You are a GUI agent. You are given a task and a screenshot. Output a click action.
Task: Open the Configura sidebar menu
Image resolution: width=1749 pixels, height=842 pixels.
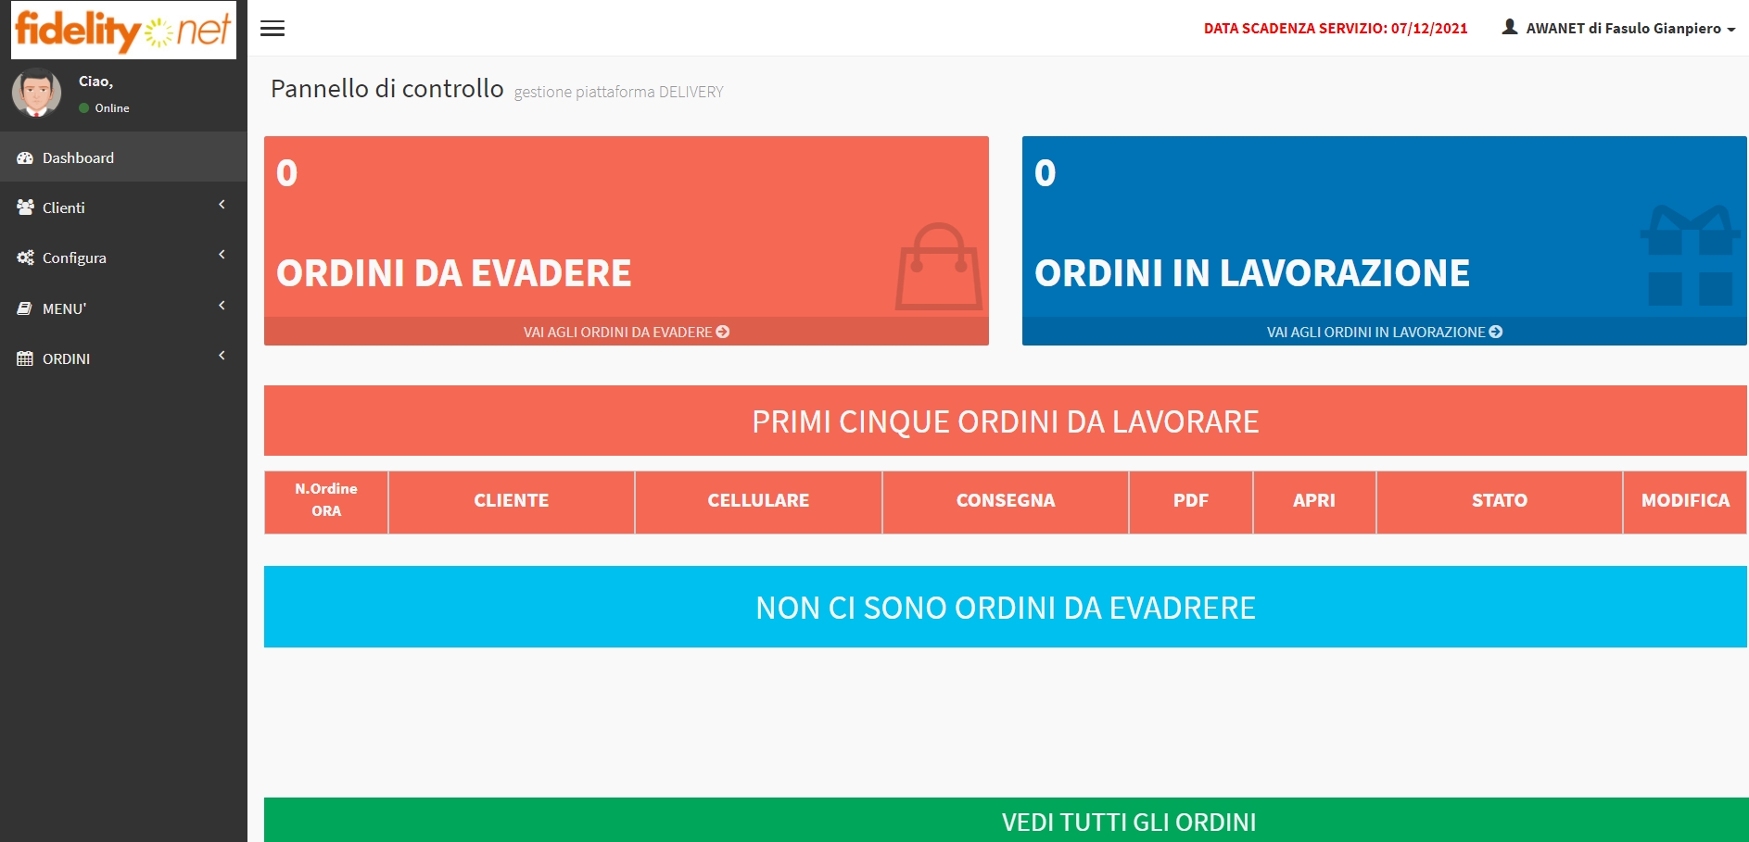coord(123,258)
